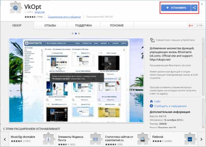Click the home icon beside Сайт

click(151, 101)
